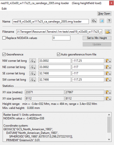Viewport: 114px width, 145px height.
Task: Click the SPHEROID GRS_1980 line
Action: coord(41,136)
